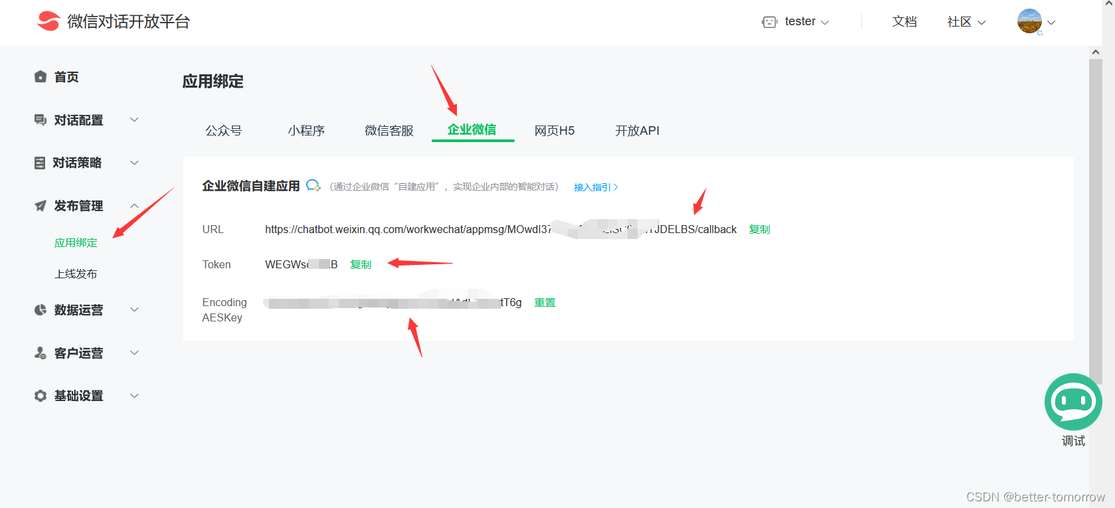Switch to the 小程序 tab

click(x=306, y=131)
